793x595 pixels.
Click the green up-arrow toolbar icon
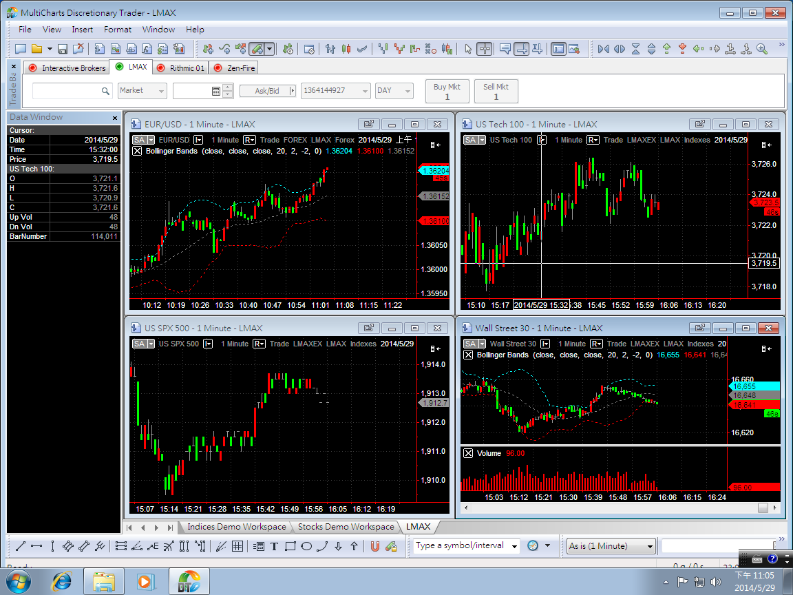(x=666, y=49)
